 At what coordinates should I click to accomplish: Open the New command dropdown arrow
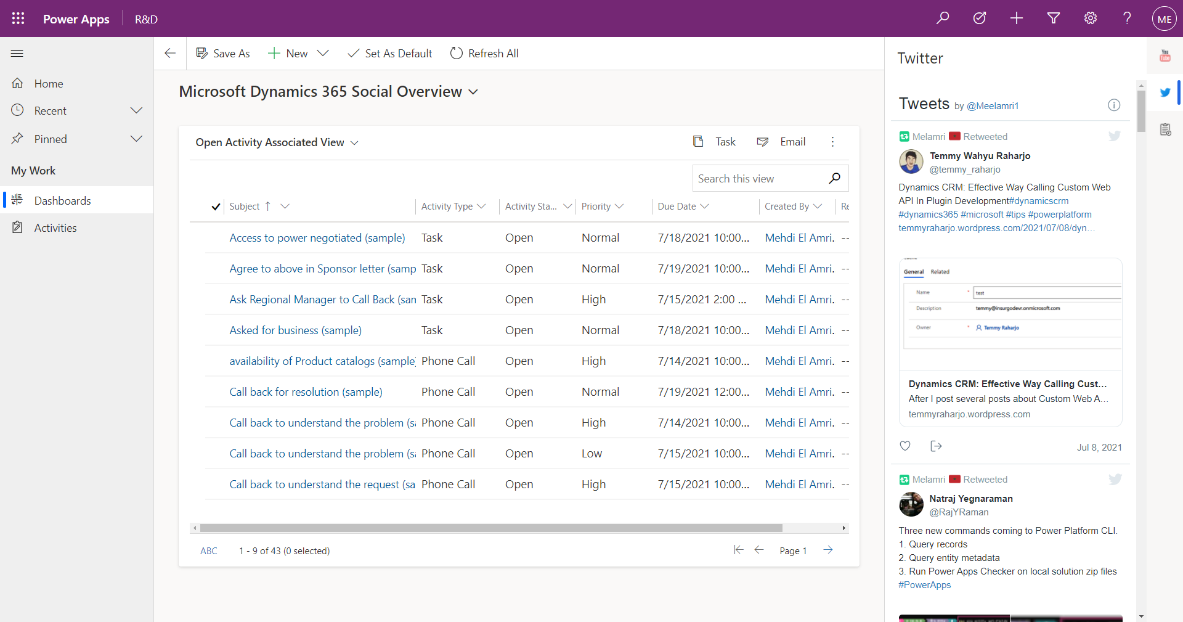tap(323, 53)
